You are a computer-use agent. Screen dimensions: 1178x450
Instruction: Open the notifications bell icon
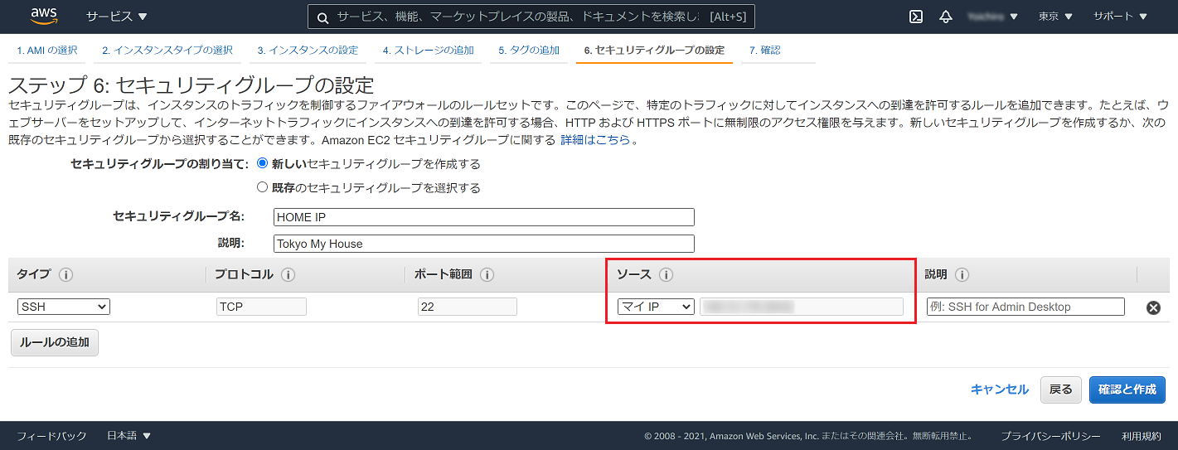[946, 17]
